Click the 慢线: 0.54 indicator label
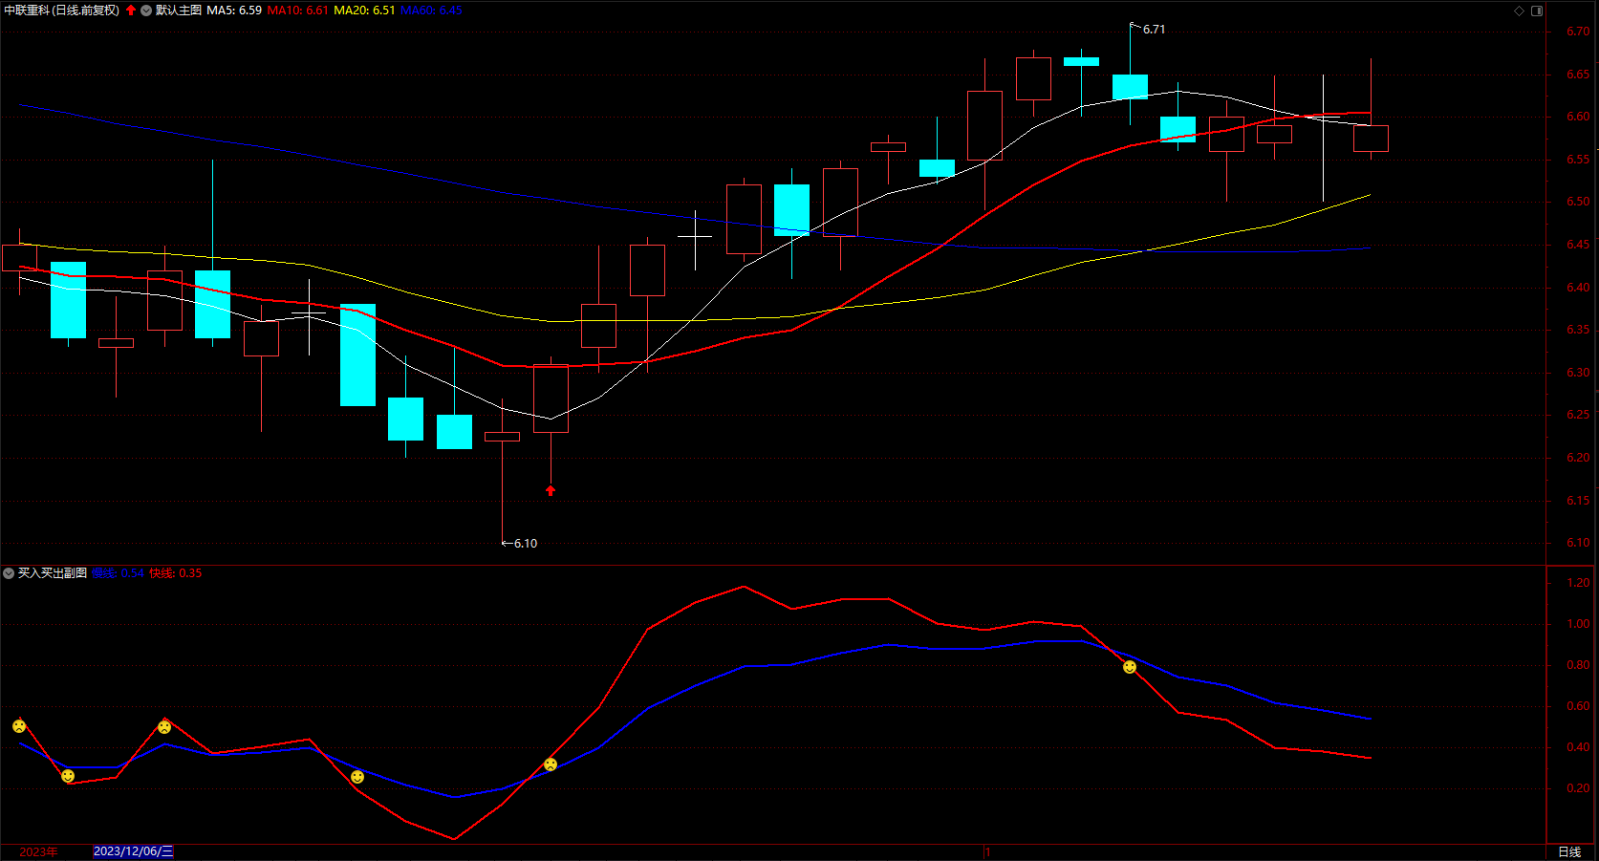1599x861 pixels. coord(119,573)
